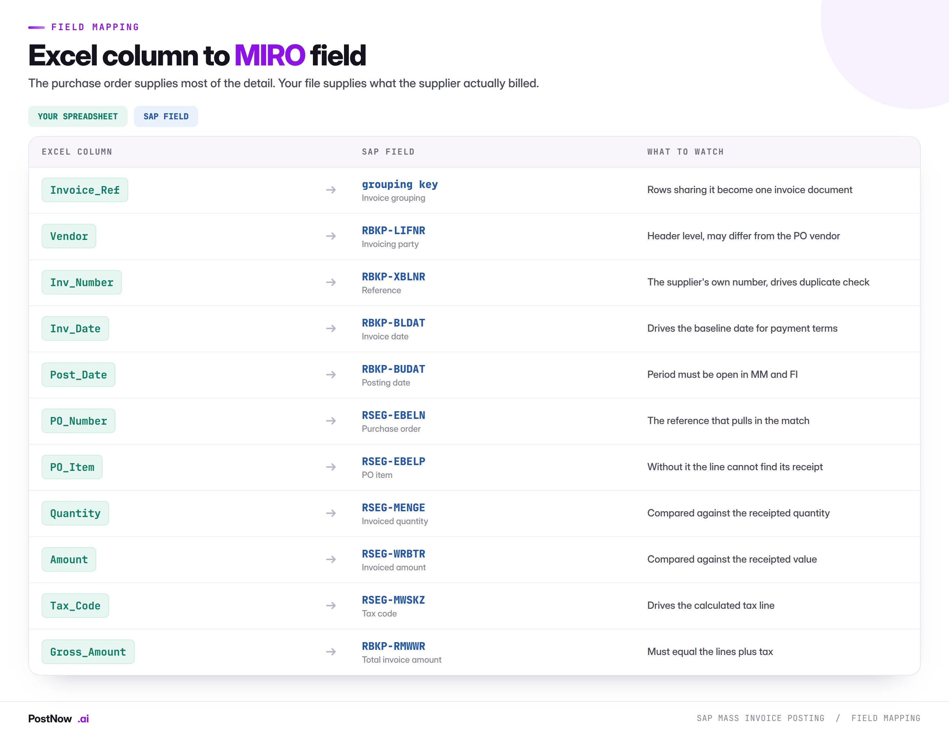Image resolution: width=949 pixels, height=739 pixels.
Task: Click 'Compared against the receipted value'
Action: [x=732, y=559]
